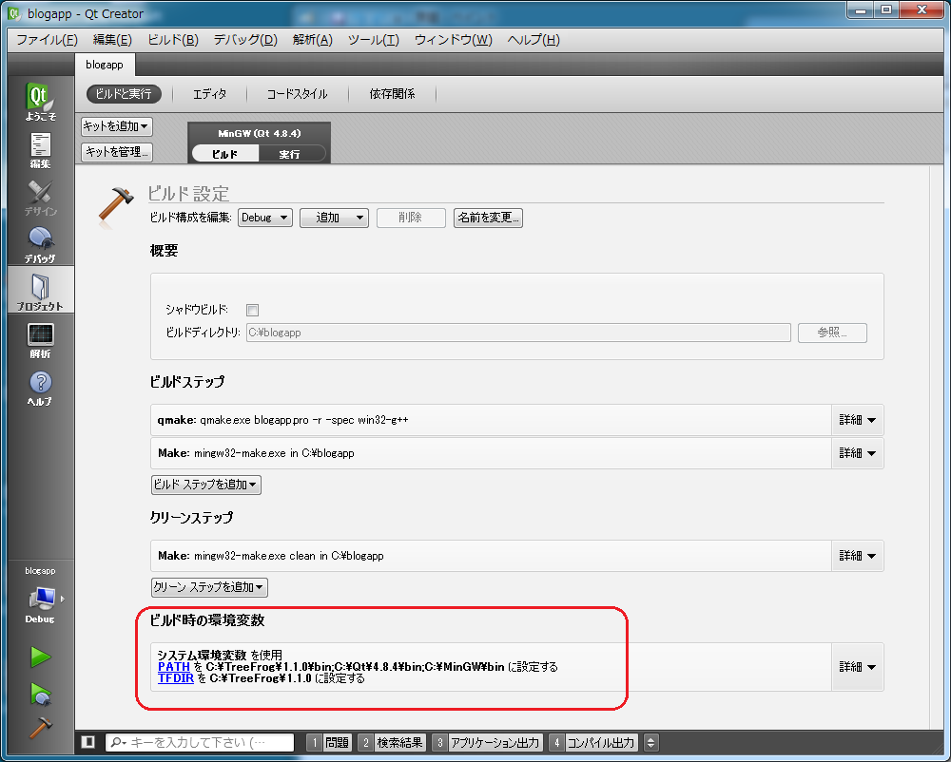The image size is (951, 762).
Task: Open blogapp Debug kit selector
Action: pos(40,597)
